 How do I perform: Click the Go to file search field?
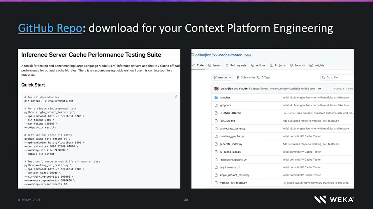point(337,78)
